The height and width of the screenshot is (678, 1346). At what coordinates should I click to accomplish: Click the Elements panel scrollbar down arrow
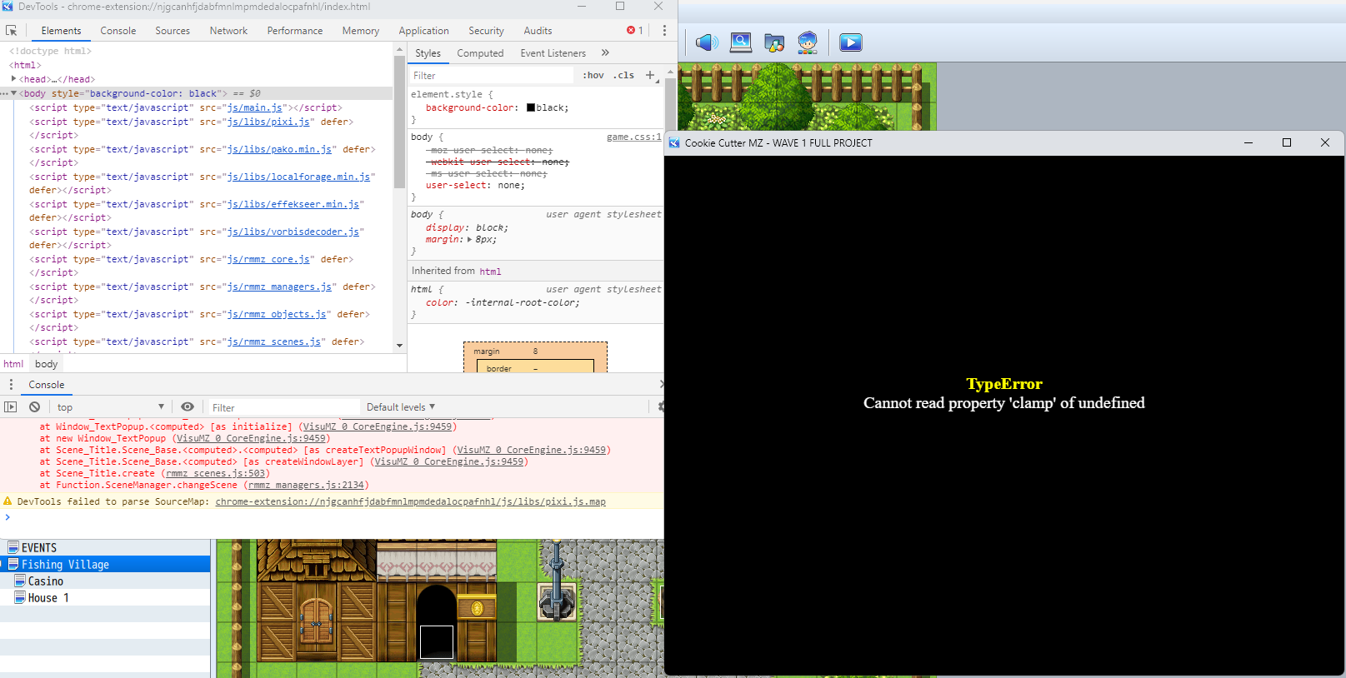(399, 346)
